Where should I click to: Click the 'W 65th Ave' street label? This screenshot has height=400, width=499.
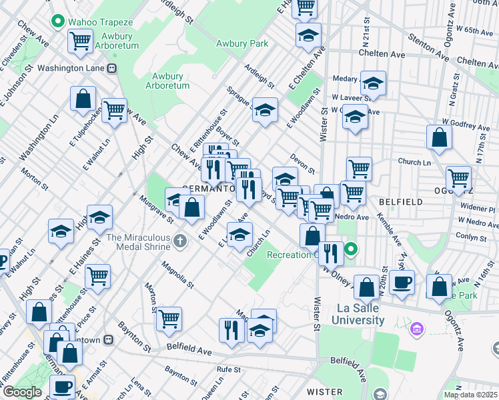[x=474, y=30]
